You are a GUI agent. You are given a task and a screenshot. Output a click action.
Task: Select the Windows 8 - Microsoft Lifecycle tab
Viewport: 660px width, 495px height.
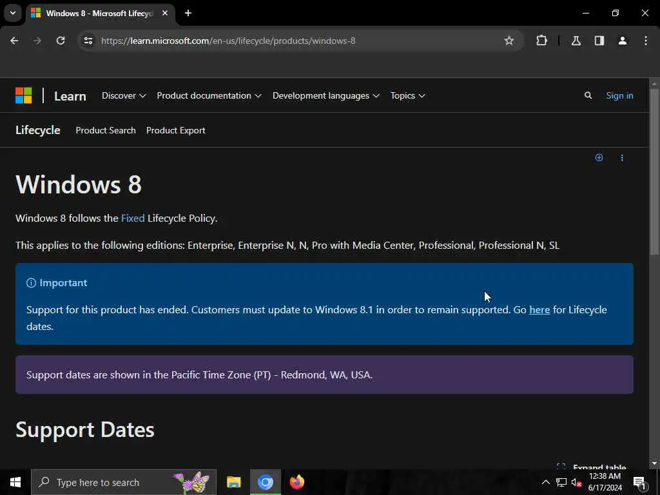100,13
